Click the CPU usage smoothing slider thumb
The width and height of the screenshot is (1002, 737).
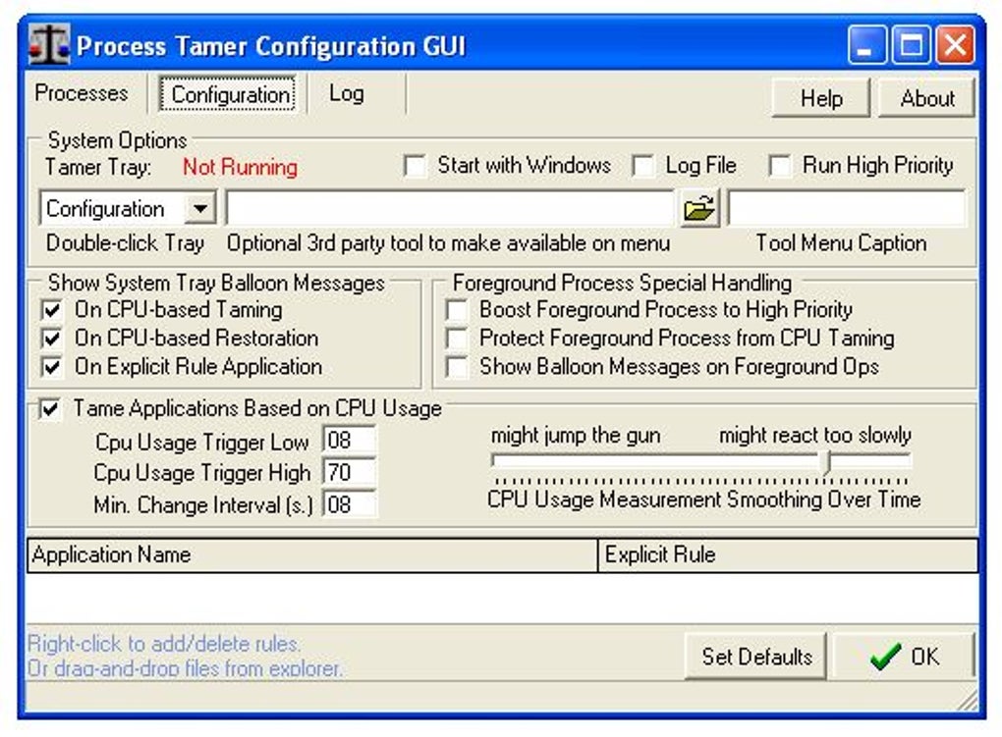[827, 461]
